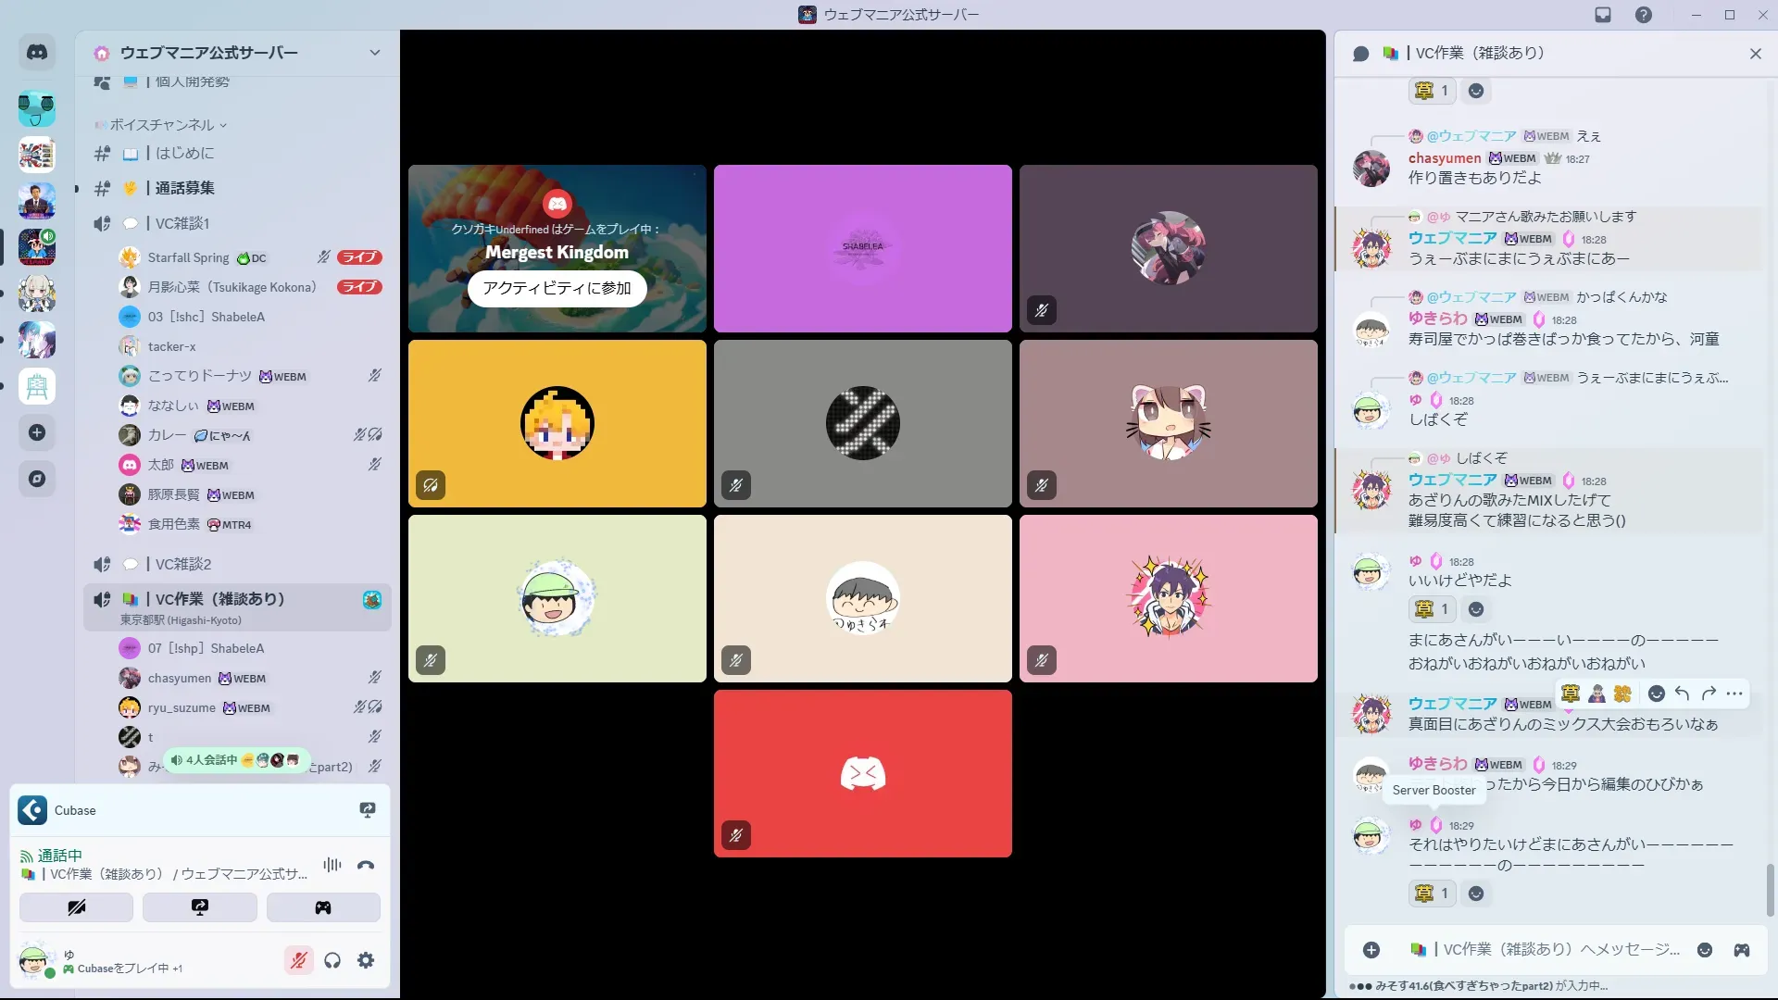
Task: Click the アクティビティに参加 button
Action: [557, 288]
